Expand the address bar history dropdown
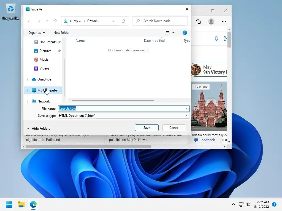Viewport: 282px width, 211px height. 113,21
